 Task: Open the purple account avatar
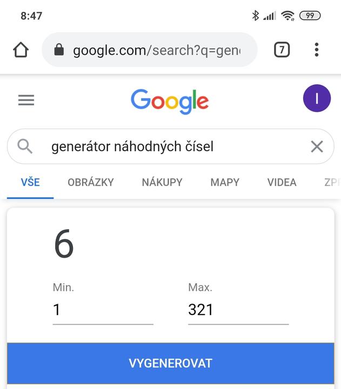tap(317, 99)
